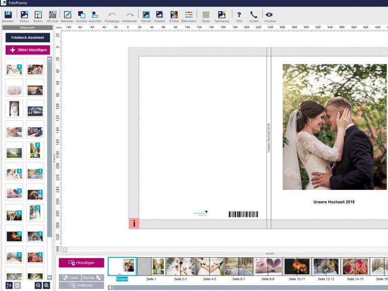Select the Seite 12-13 spread thumbnail
Image resolution: width=388 pixels, height=291 pixels.
click(326, 266)
